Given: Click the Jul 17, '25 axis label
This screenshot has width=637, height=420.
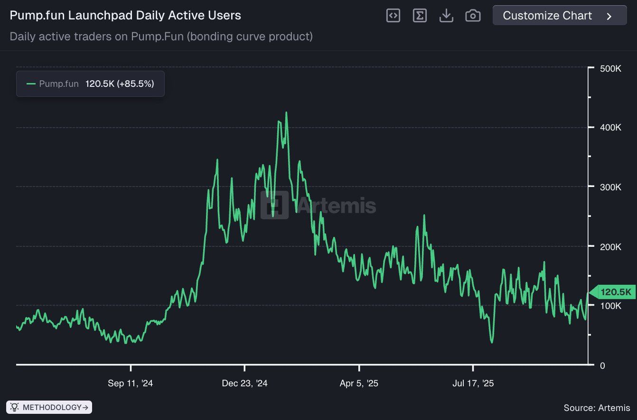Looking at the screenshot, I should [473, 383].
